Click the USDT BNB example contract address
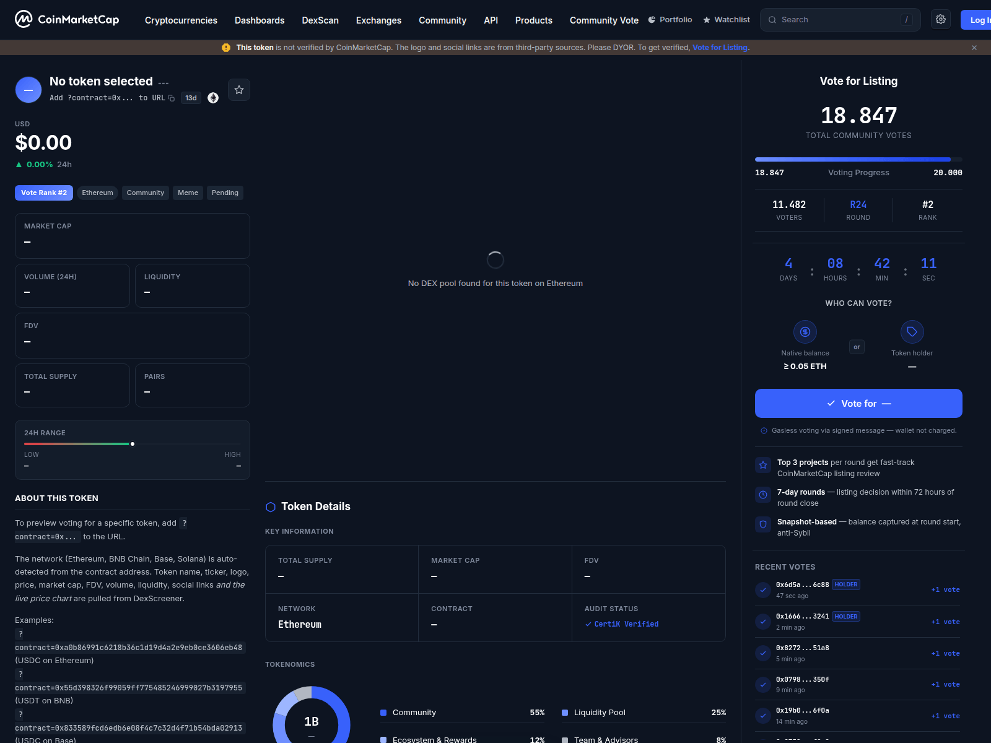The width and height of the screenshot is (991, 743). click(x=129, y=688)
